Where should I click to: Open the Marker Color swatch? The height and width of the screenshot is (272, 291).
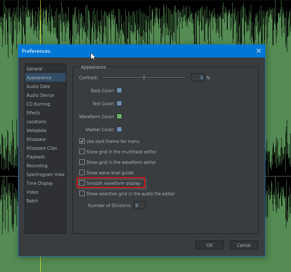pyautogui.click(x=119, y=130)
